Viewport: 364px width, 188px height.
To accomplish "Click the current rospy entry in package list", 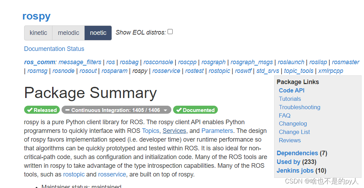I will click(x=140, y=71).
